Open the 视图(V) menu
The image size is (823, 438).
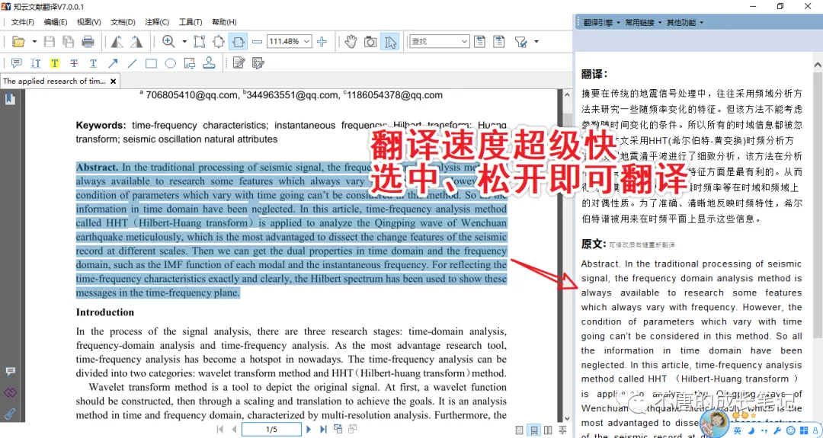(88, 22)
